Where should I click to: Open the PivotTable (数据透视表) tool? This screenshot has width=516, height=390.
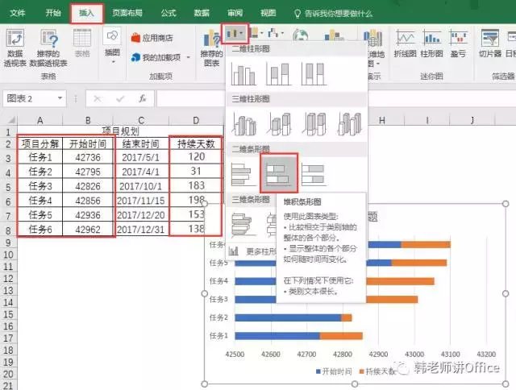15,48
